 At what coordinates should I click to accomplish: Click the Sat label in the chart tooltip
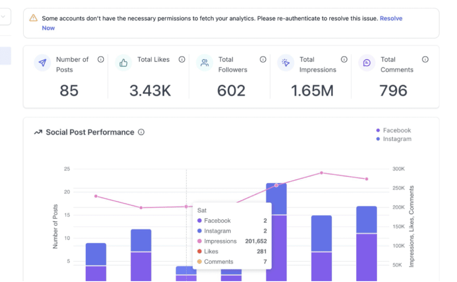[x=202, y=210]
